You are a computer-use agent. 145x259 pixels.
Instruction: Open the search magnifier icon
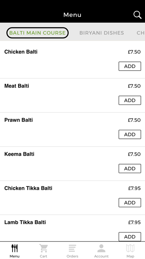tap(137, 15)
